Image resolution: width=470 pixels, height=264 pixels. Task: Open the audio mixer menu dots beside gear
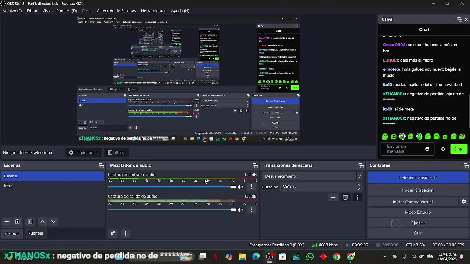pos(126,233)
